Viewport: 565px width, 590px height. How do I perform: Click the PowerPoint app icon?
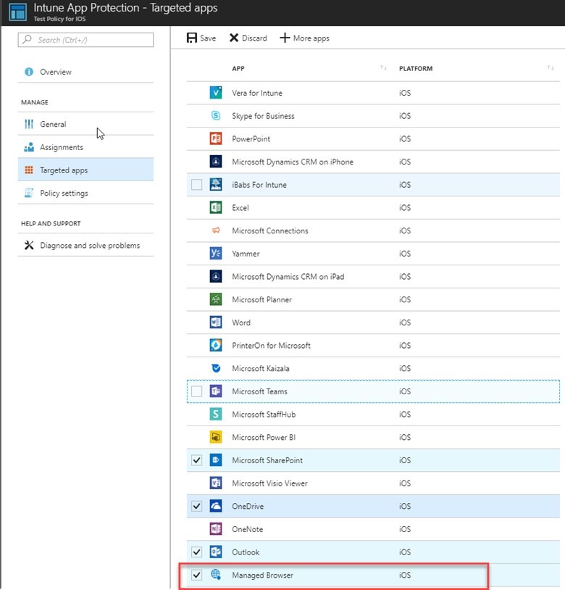point(214,138)
